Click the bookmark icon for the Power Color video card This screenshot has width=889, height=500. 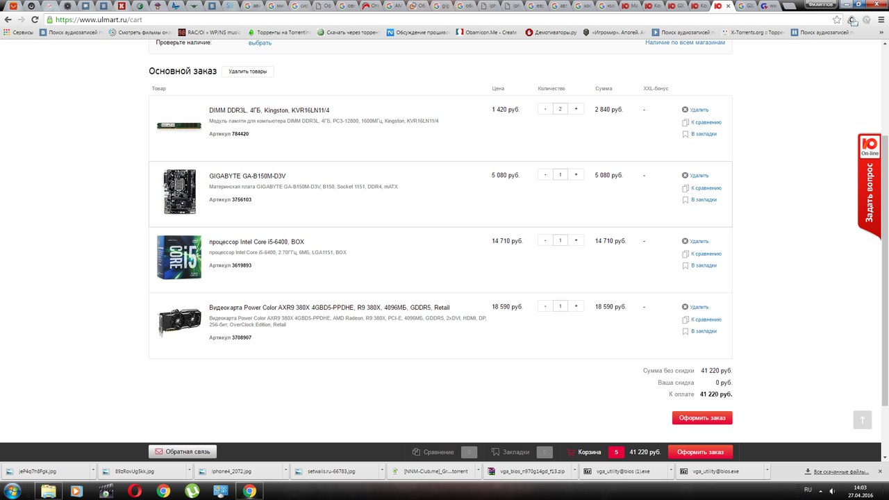point(685,331)
